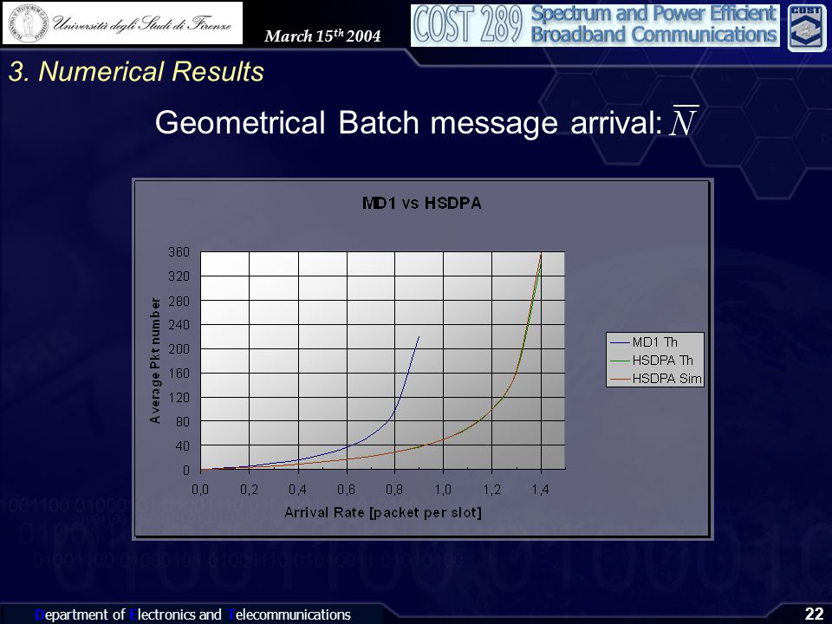The image size is (832, 624).
Task: Click the x-axis value 1,4
Action: [540, 489]
